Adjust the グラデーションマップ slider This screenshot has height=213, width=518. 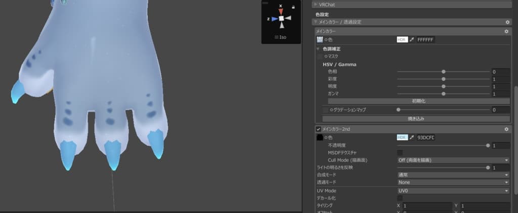point(443,110)
